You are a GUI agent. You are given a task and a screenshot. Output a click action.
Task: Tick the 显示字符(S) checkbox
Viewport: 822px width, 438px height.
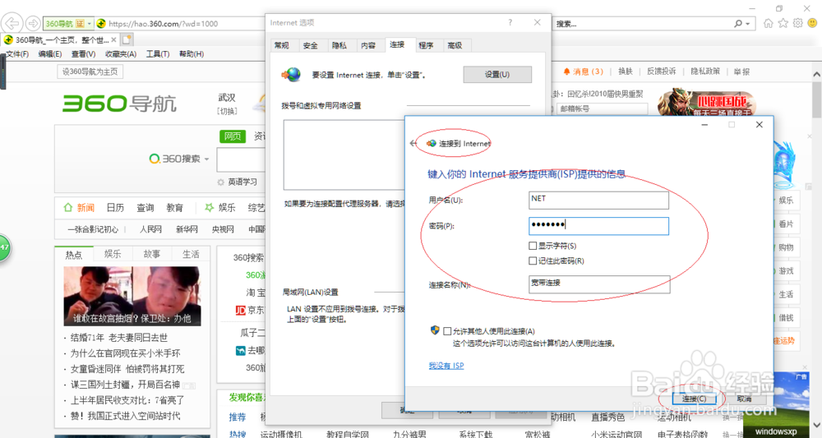click(x=533, y=246)
